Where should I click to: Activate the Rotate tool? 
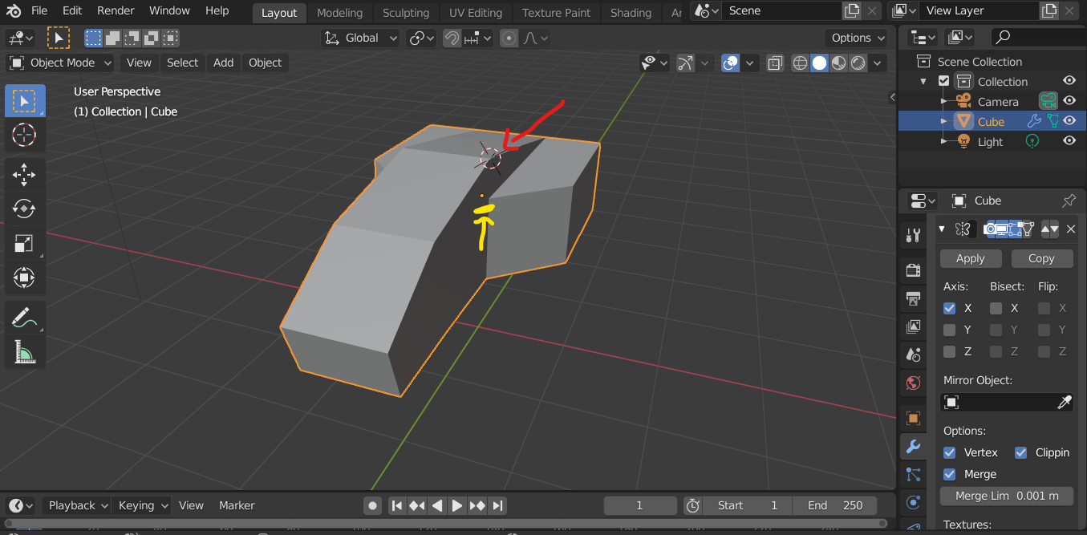click(25, 209)
